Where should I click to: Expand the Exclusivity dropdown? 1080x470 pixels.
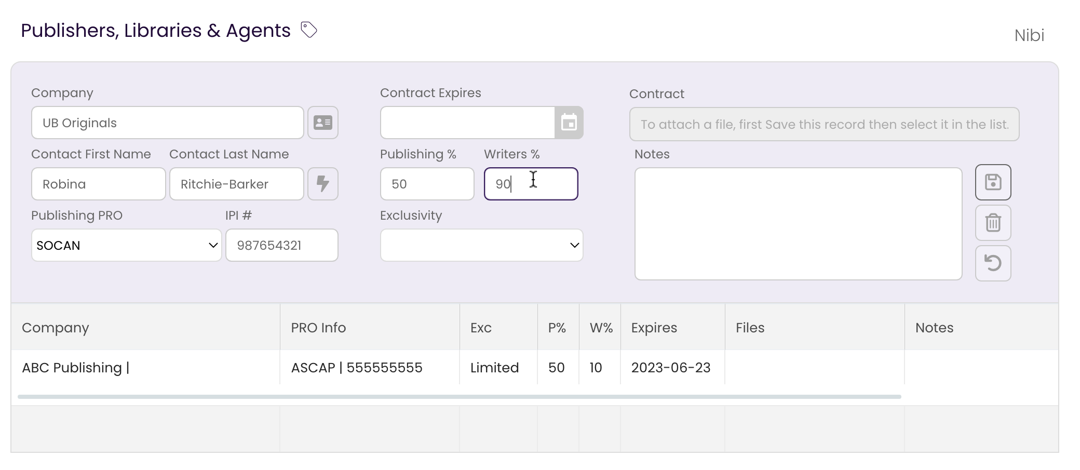pyautogui.click(x=482, y=245)
